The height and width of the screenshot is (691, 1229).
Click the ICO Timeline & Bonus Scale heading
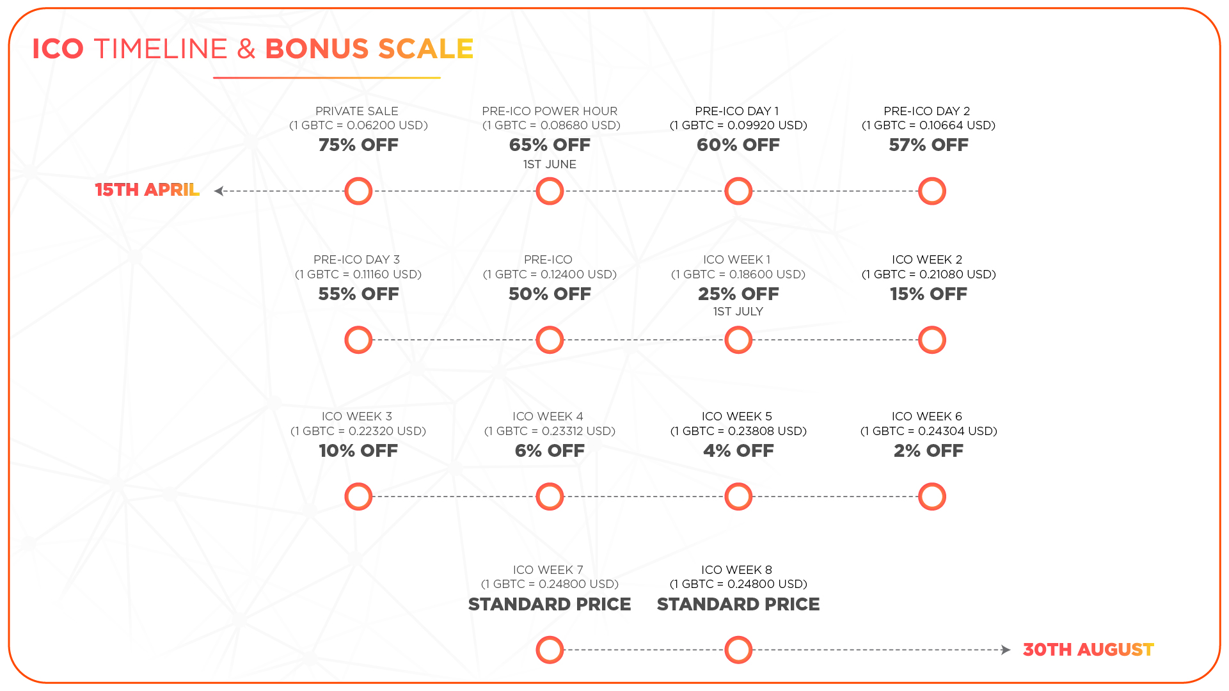253,49
